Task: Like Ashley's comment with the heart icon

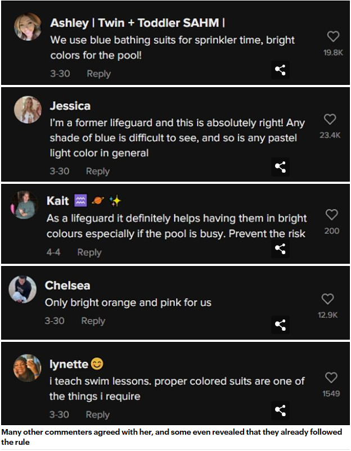Action: (333, 37)
